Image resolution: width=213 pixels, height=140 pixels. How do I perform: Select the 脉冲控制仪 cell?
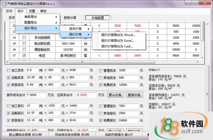68,55
